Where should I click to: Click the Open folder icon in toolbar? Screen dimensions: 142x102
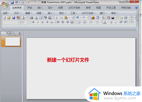[9, 18]
